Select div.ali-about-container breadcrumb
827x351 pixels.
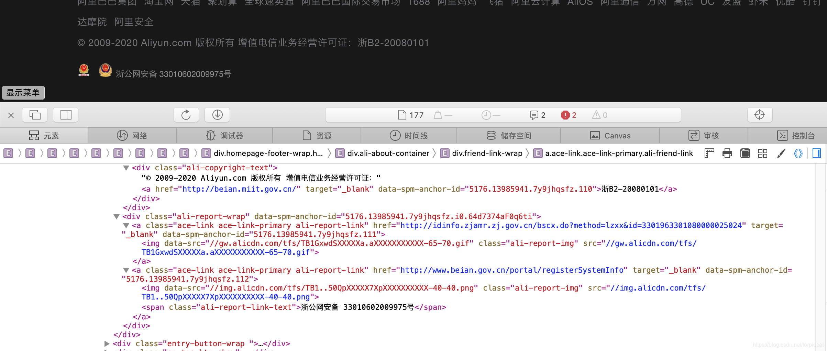(382, 153)
